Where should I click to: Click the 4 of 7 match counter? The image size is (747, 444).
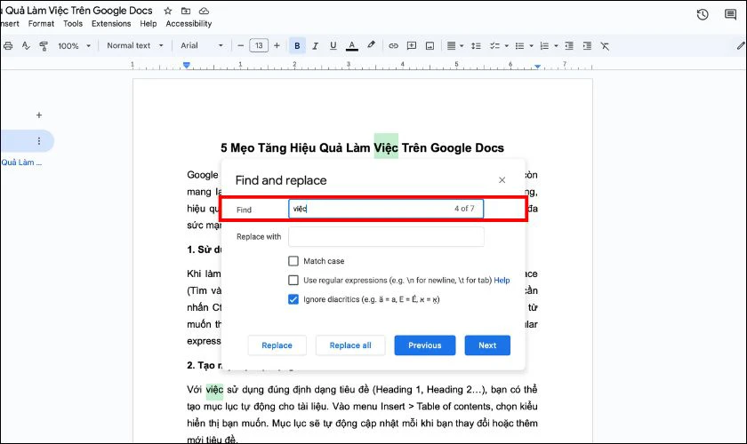tap(464, 209)
